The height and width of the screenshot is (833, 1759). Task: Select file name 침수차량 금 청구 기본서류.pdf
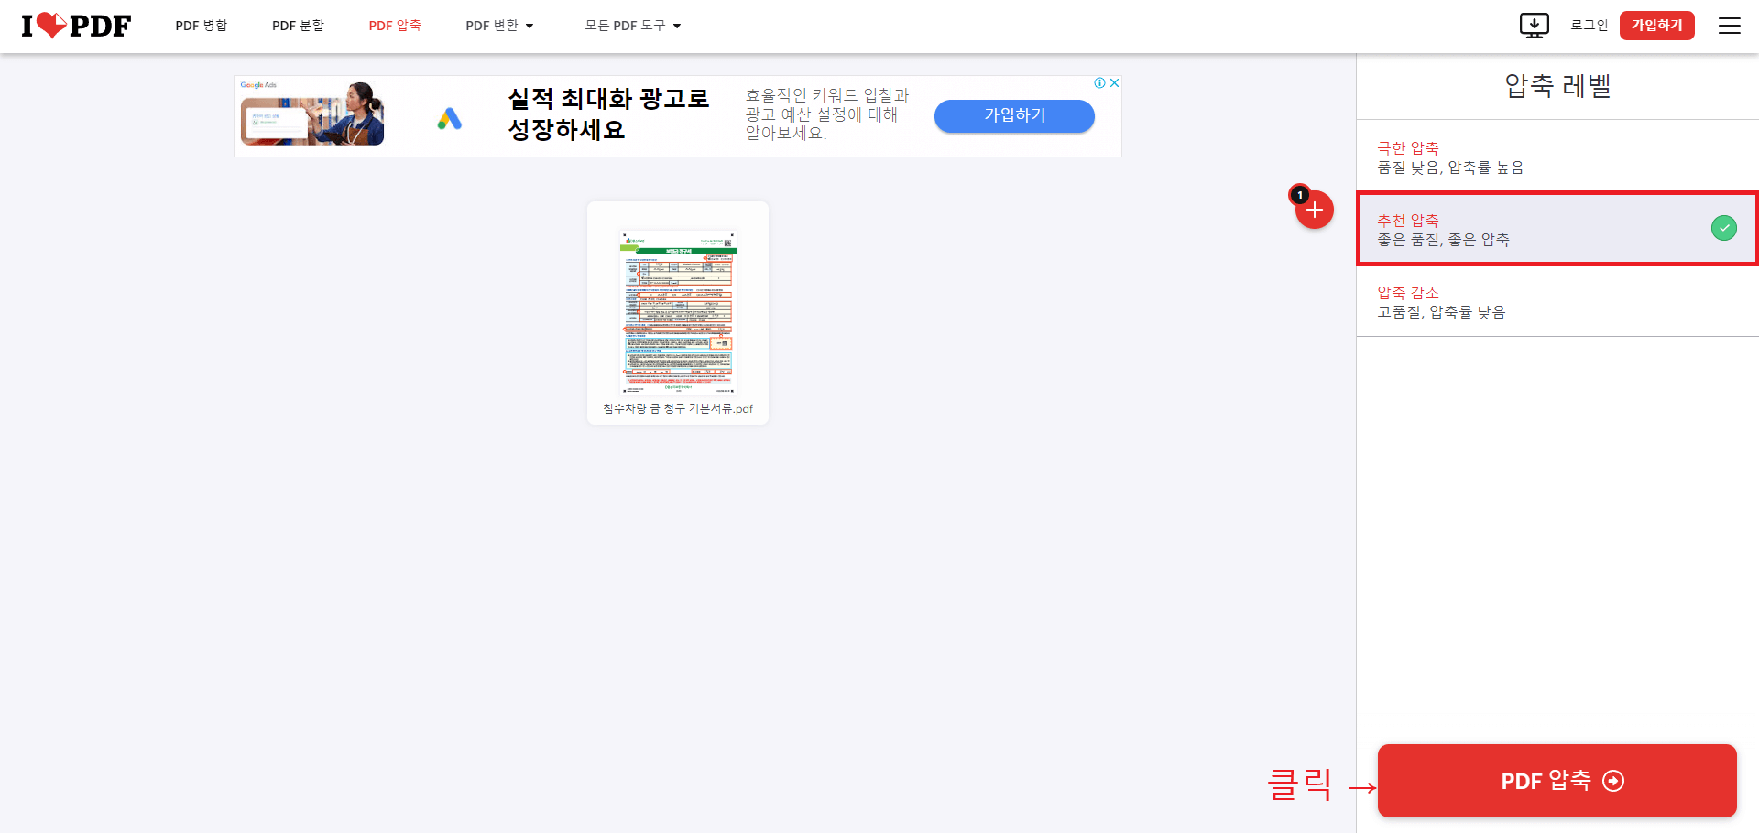tap(678, 408)
